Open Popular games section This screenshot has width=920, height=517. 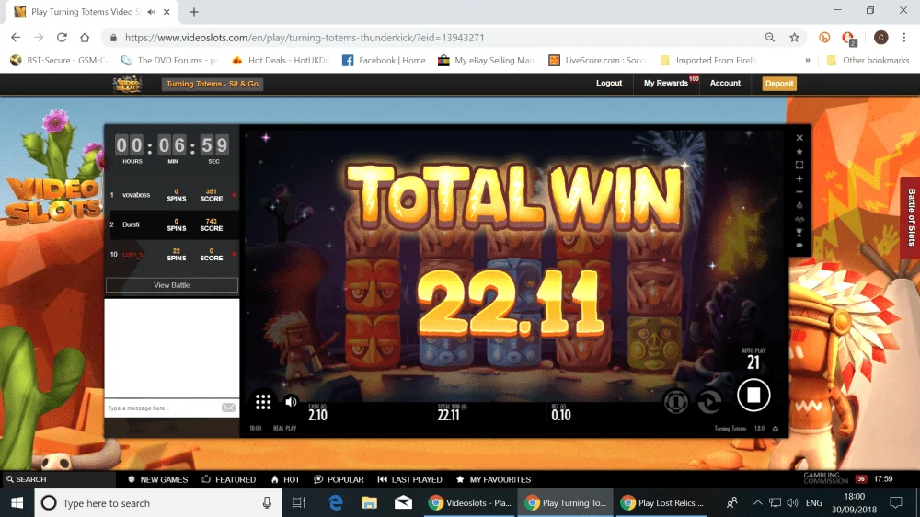pos(339,479)
